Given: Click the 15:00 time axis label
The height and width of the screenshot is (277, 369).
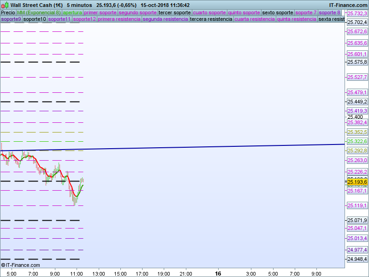Looking at the screenshot, I should pyautogui.click(x=120, y=274).
